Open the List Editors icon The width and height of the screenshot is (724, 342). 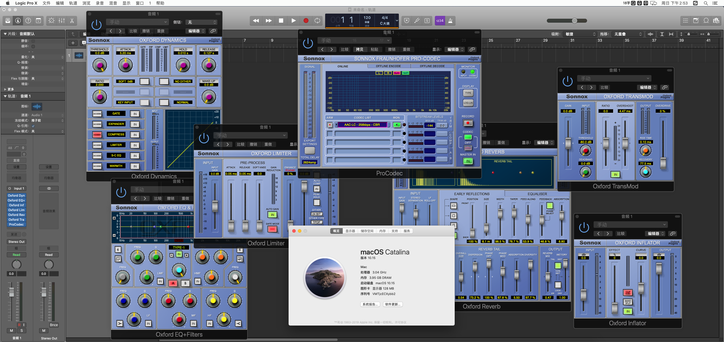(685, 20)
